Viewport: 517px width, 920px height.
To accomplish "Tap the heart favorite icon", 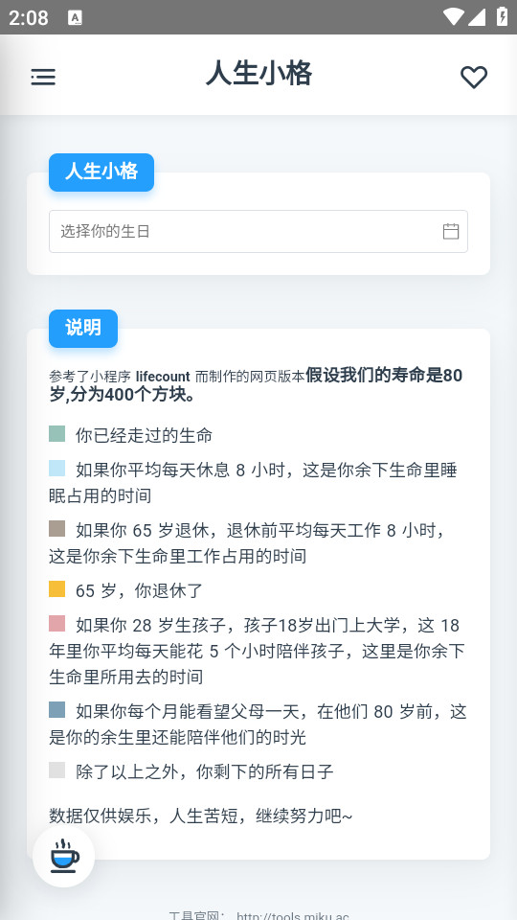I will tap(474, 77).
